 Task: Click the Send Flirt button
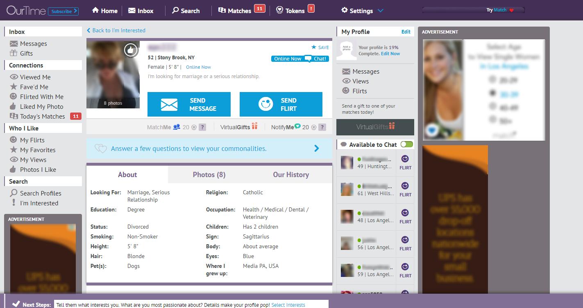click(281, 104)
